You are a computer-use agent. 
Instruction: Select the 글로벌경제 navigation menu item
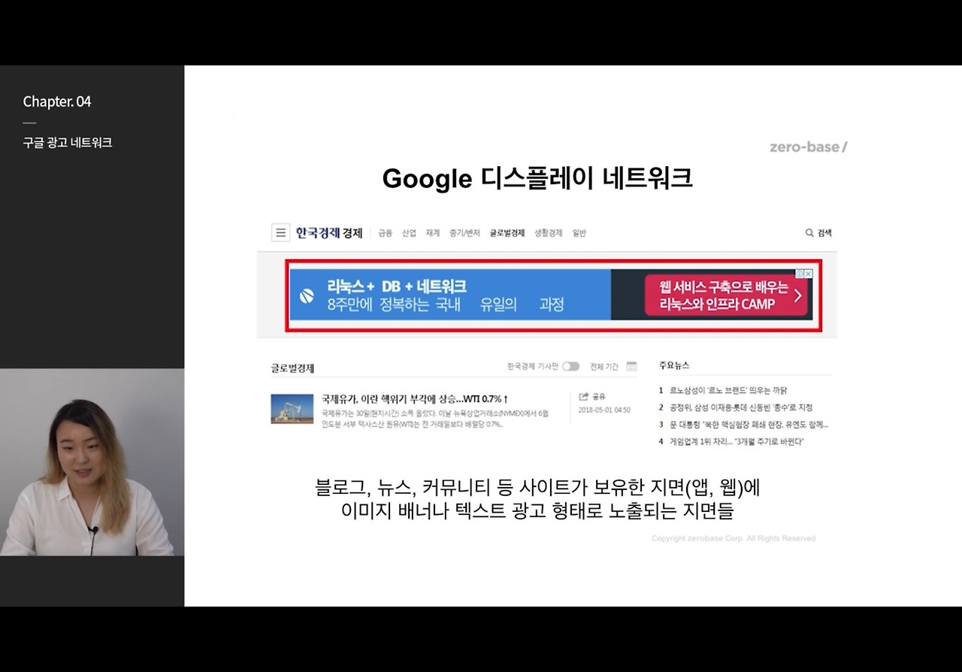(507, 233)
